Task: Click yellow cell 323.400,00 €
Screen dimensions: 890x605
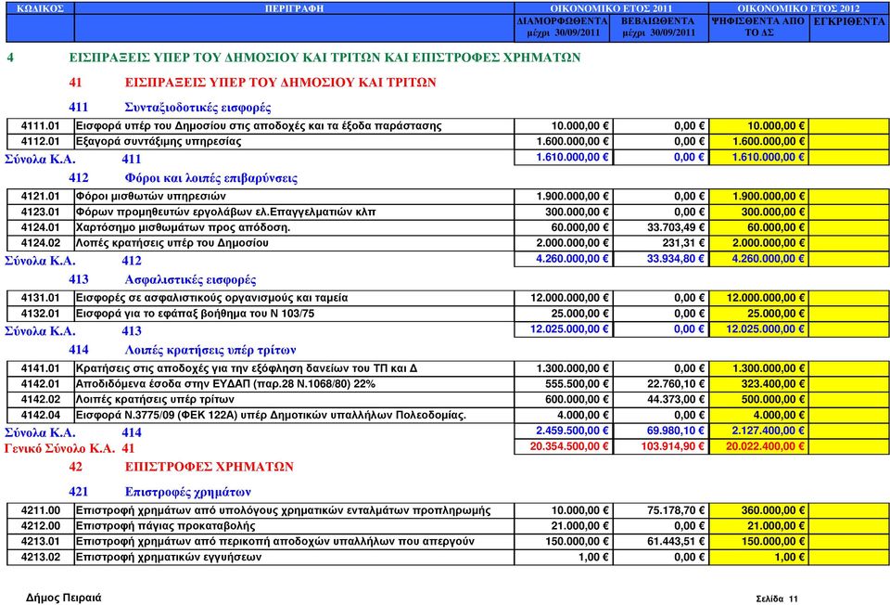Action: [x=759, y=384]
